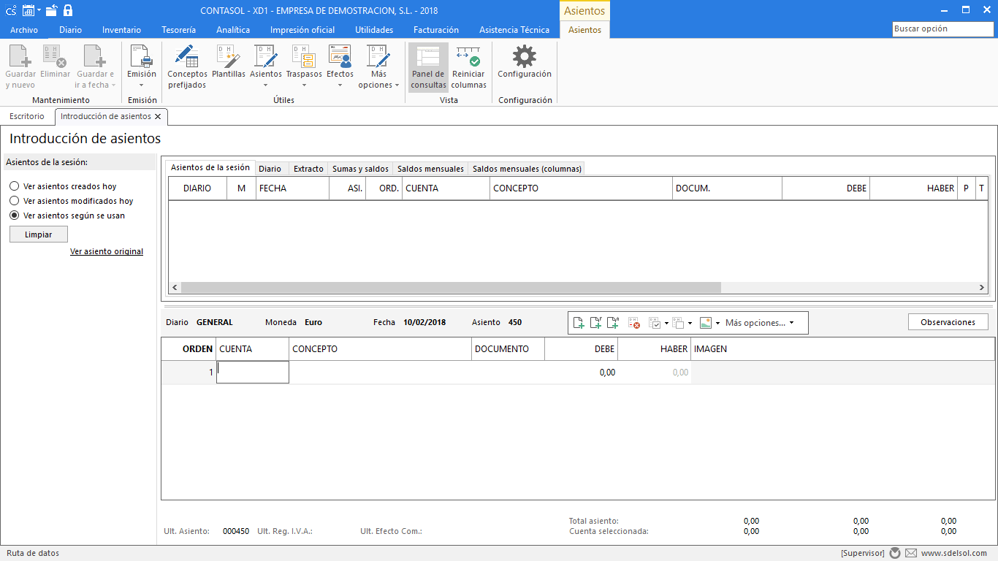Visit www.sdelsol.com link
Viewport: 998px width, 561px height.
pos(954,553)
